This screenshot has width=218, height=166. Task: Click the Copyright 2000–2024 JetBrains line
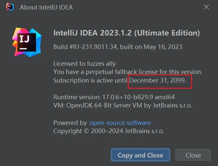[x=109, y=131]
